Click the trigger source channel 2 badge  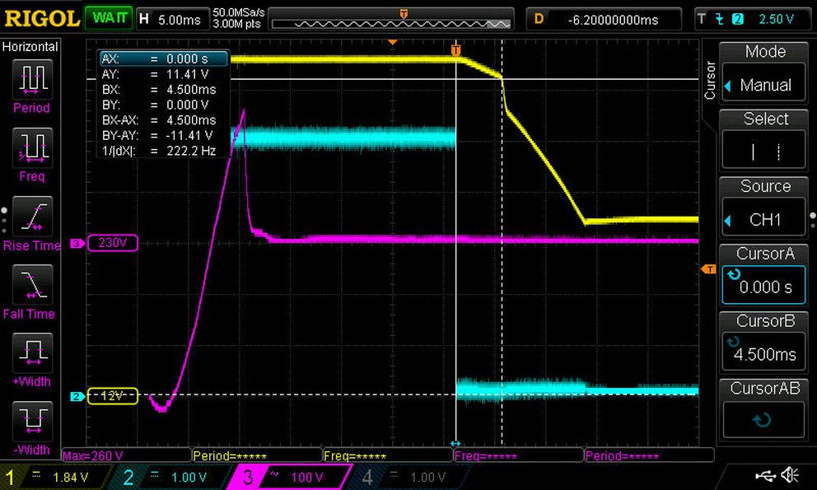coord(737,19)
